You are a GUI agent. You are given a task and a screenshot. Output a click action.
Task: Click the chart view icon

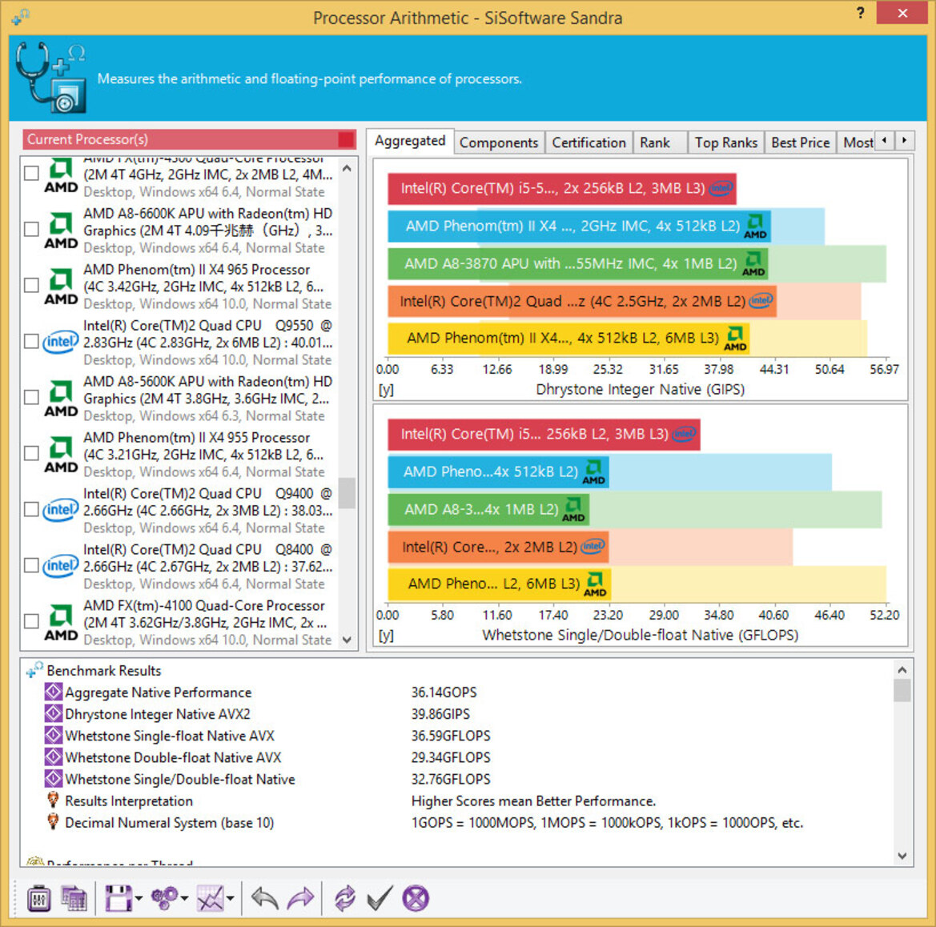point(210,897)
